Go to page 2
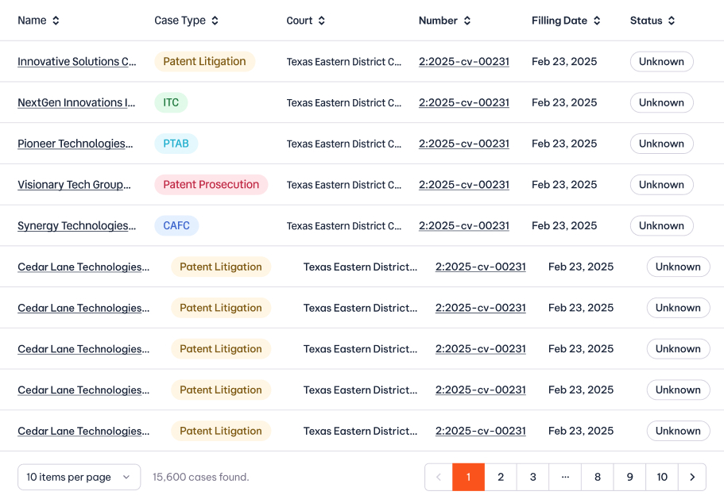Image resolution: width=724 pixels, height=503 pixels. [501, 477]
